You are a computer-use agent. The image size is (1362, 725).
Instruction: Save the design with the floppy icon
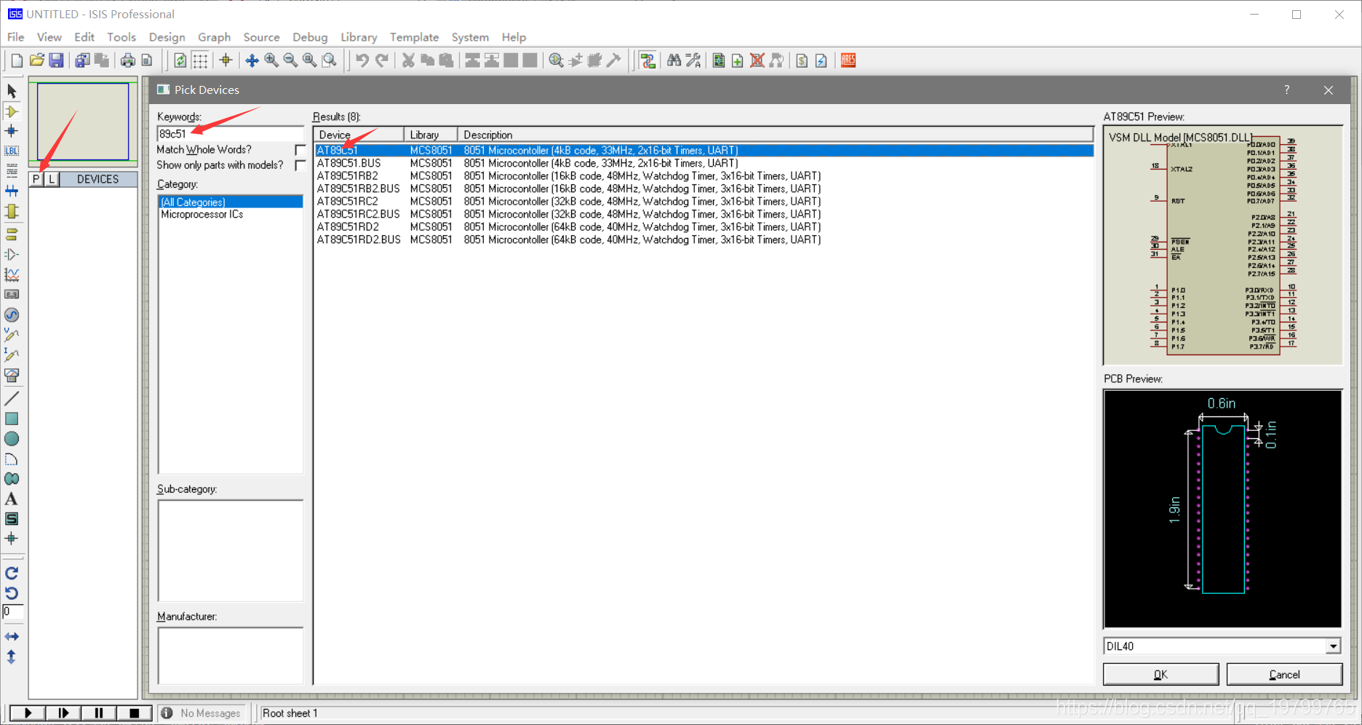pos(56,60)
